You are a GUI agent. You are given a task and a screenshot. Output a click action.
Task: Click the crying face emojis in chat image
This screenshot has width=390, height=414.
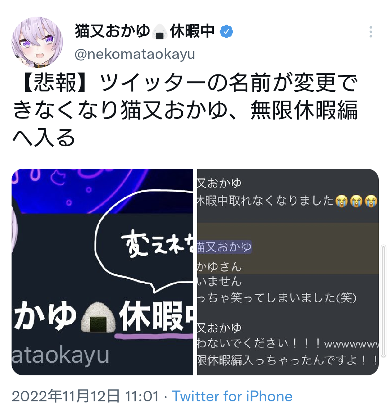click(356, 201)
